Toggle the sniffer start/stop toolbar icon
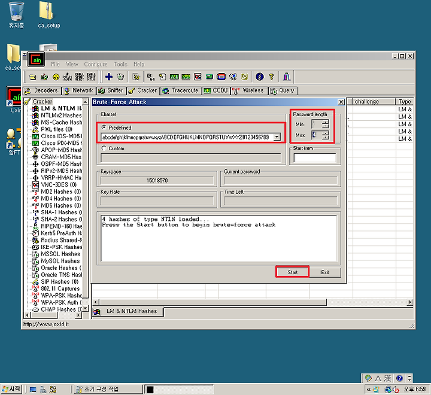Screen dimensions: 431x395 tap(44, 77)
